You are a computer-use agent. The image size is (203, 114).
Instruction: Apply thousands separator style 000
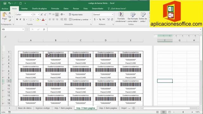(x=104, y=19)
